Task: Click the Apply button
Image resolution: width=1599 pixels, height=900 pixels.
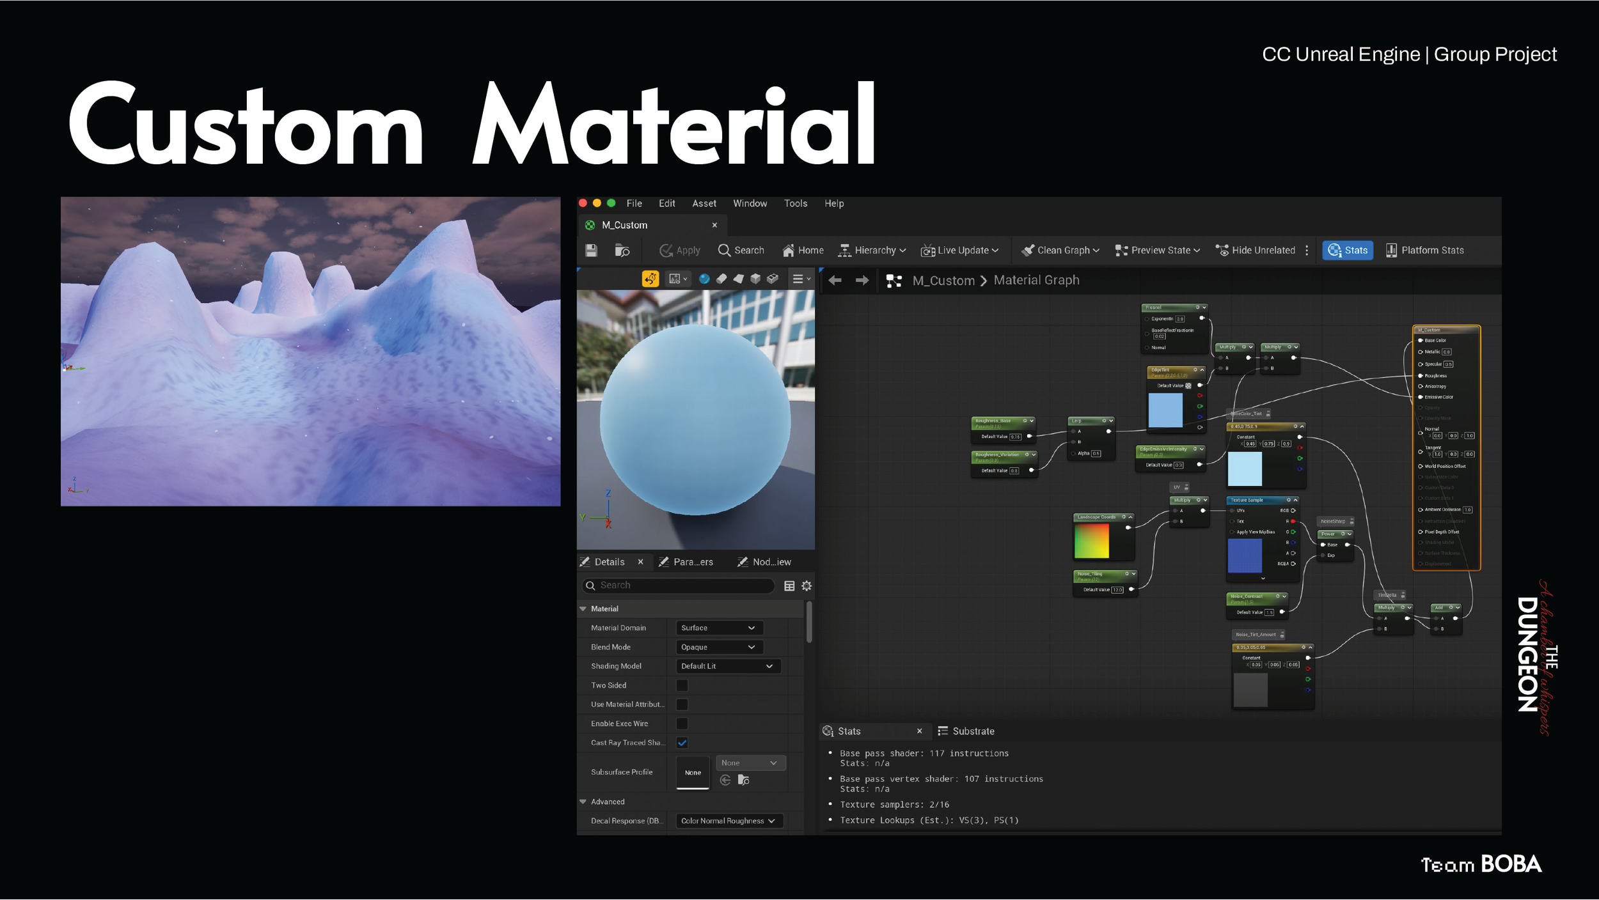Action: pos(679,251)
